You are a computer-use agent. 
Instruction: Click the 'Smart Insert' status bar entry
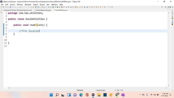(x=101, y=90)
